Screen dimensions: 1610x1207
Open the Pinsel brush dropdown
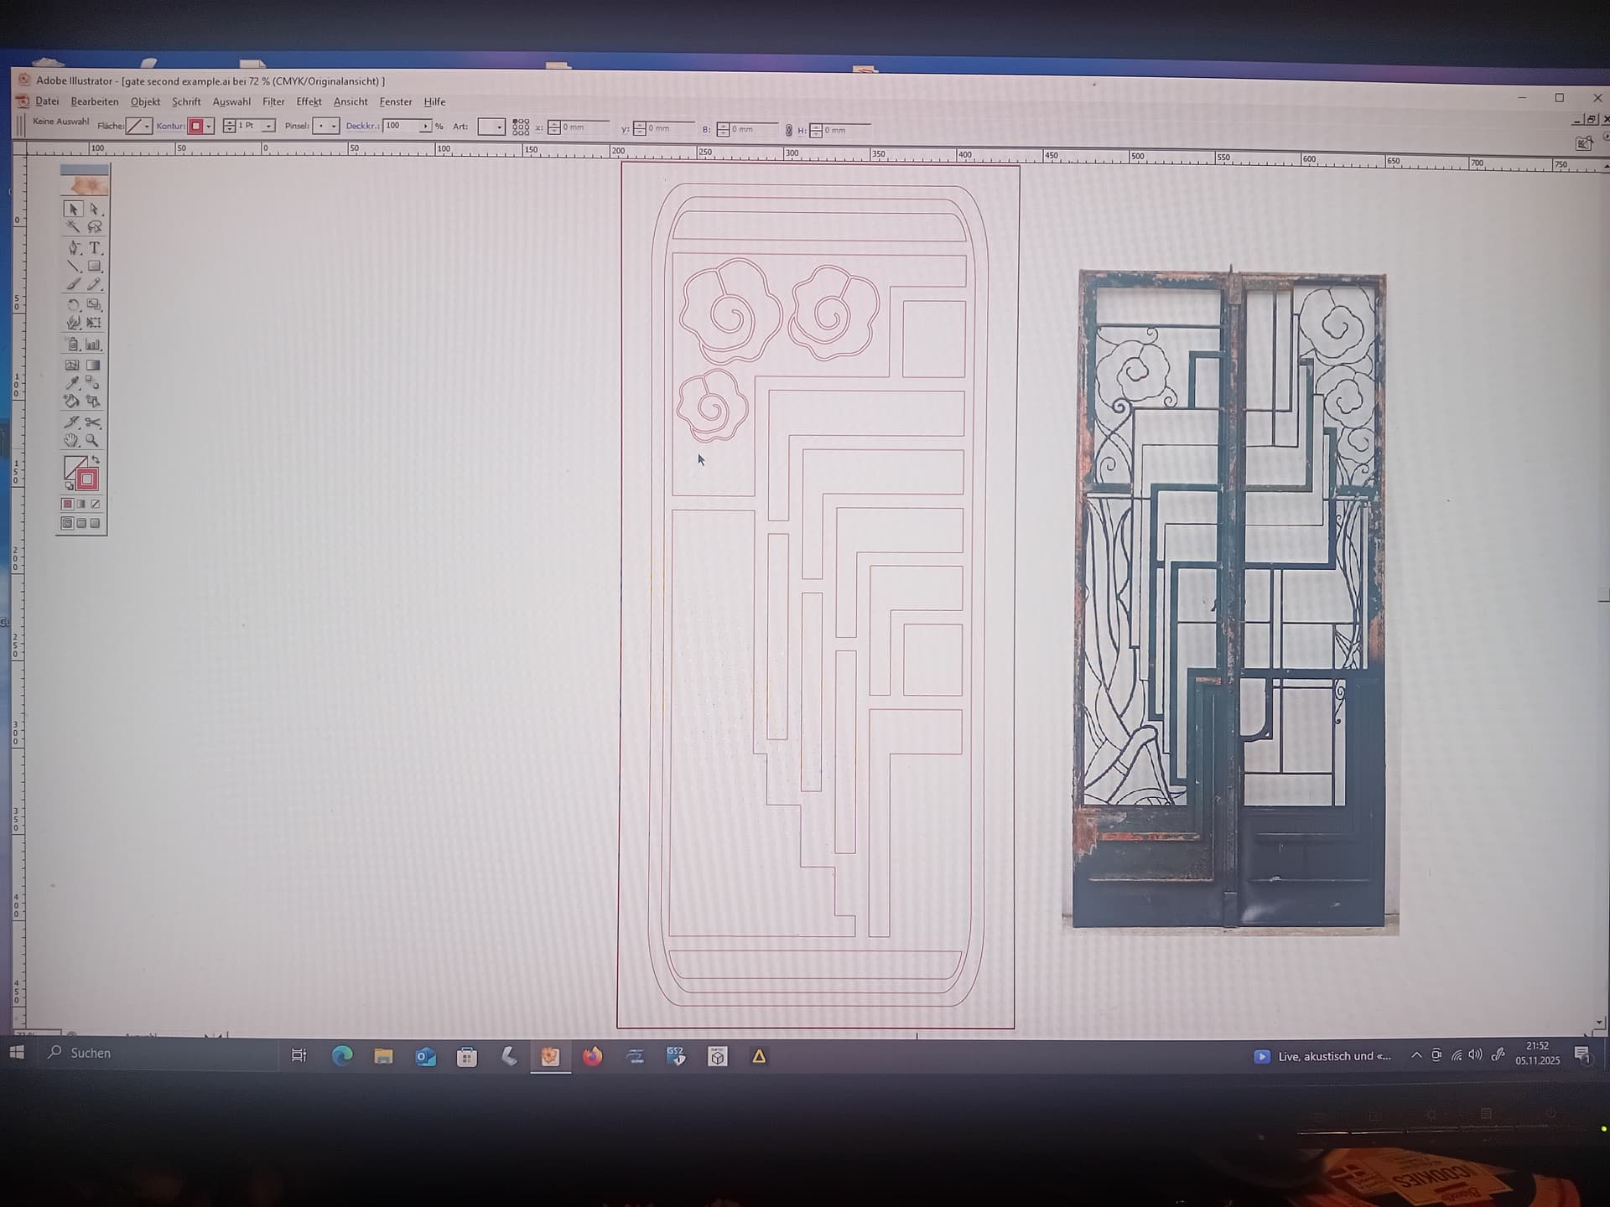pos(334,127)
